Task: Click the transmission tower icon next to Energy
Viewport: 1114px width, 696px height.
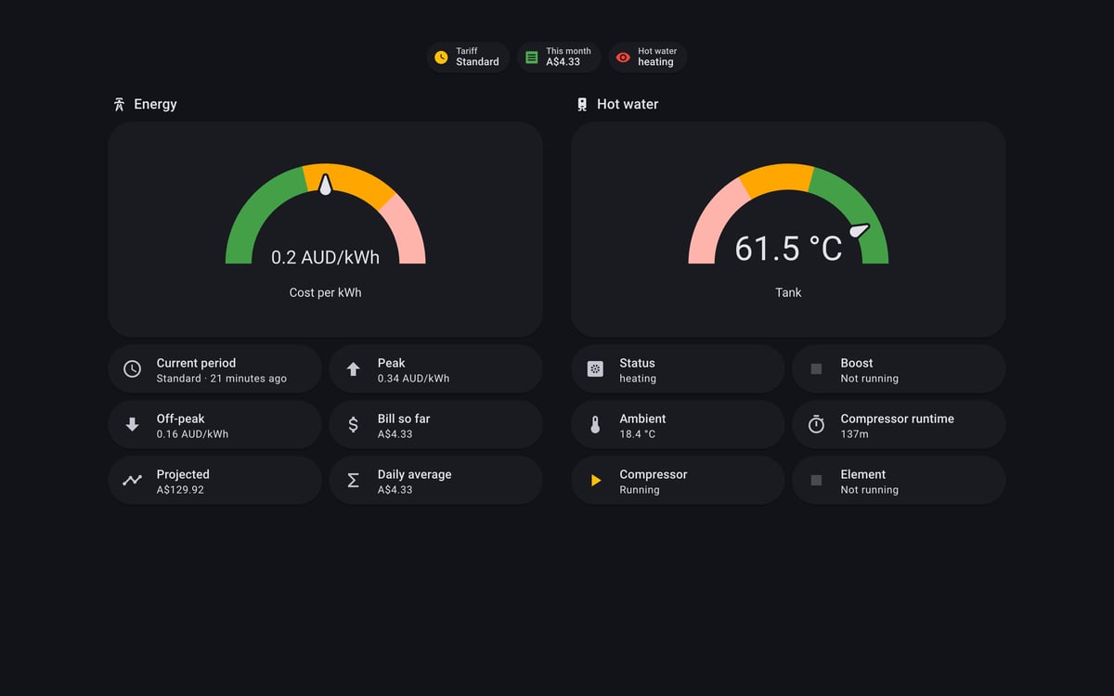Action: pyautogui.click(x=119, y=104)
